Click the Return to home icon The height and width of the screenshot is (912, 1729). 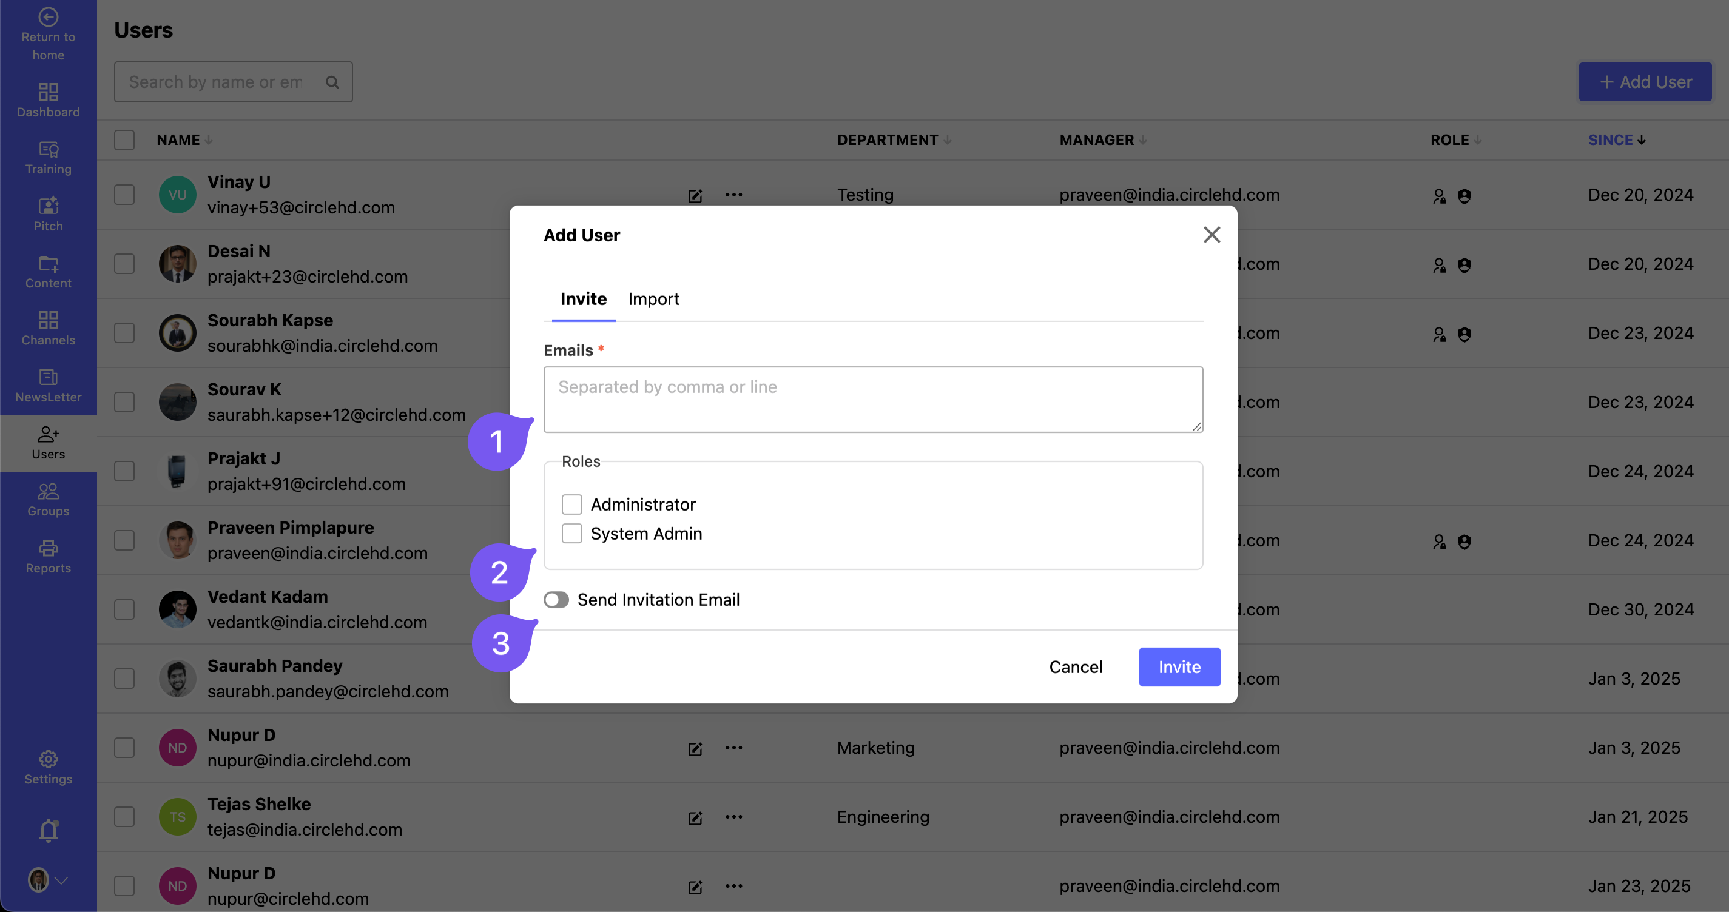[49, 17]
